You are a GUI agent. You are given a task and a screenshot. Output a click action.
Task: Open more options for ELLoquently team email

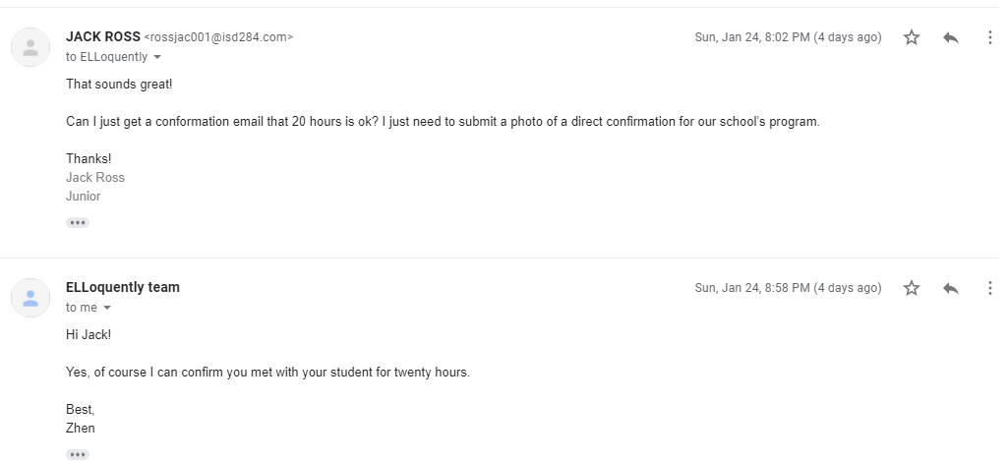coord(989,288)
